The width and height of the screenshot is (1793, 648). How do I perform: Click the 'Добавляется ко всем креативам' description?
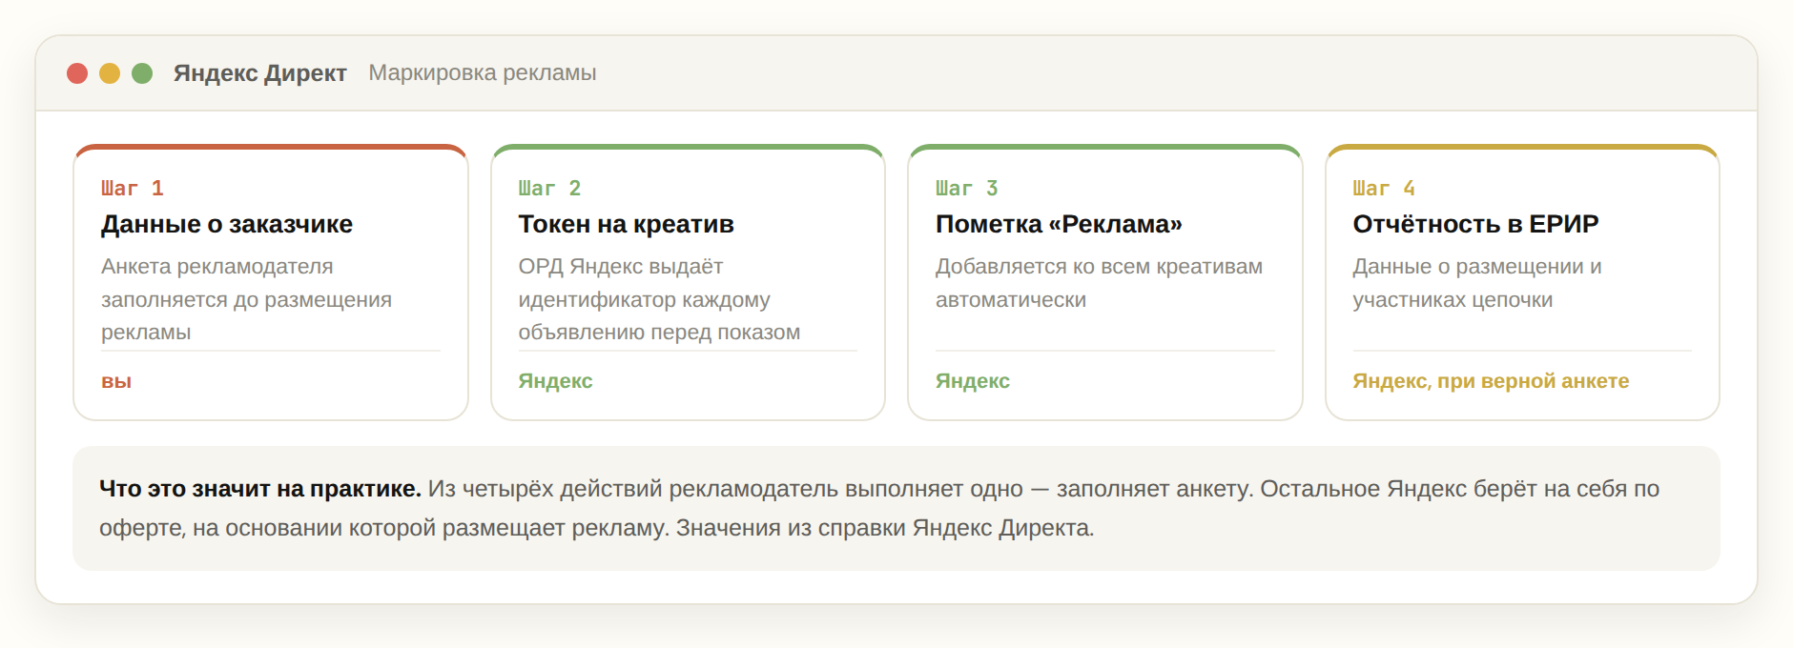pyautogui.click(x=1099, y=283)
